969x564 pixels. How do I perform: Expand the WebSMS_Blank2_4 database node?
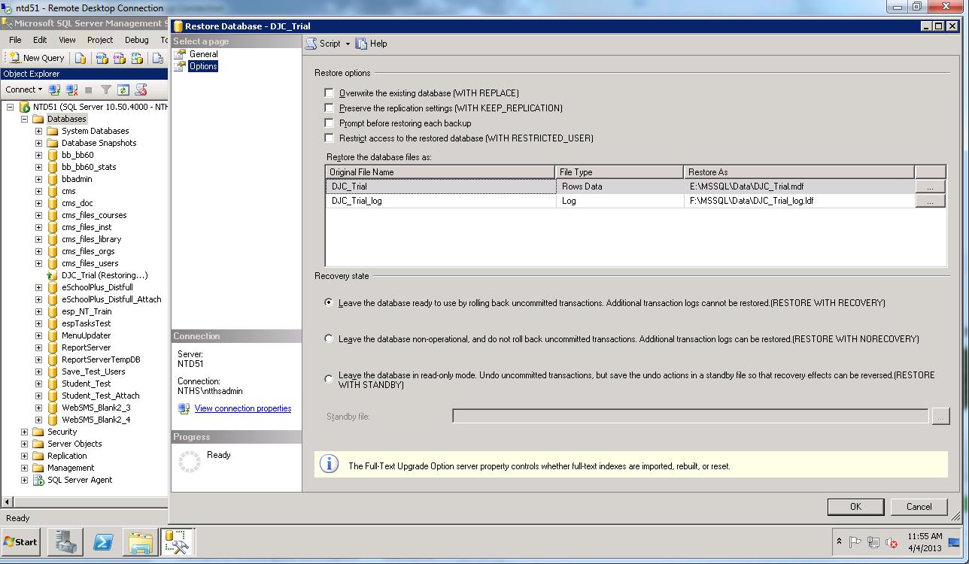(38, 420)
